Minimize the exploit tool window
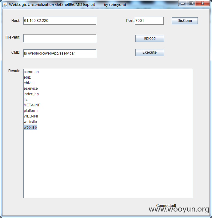The image size is (212, 218). 183,3
